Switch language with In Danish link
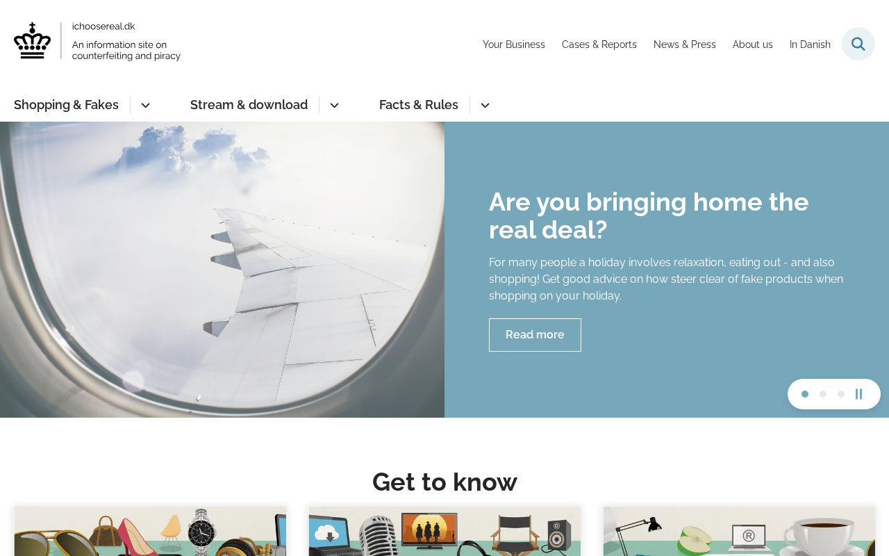The height and width of the screenshot is (556, 889). pos(810,44)
